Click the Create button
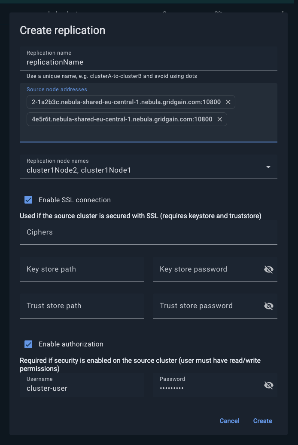Viewport: 298px width, 445px height. 262,421
